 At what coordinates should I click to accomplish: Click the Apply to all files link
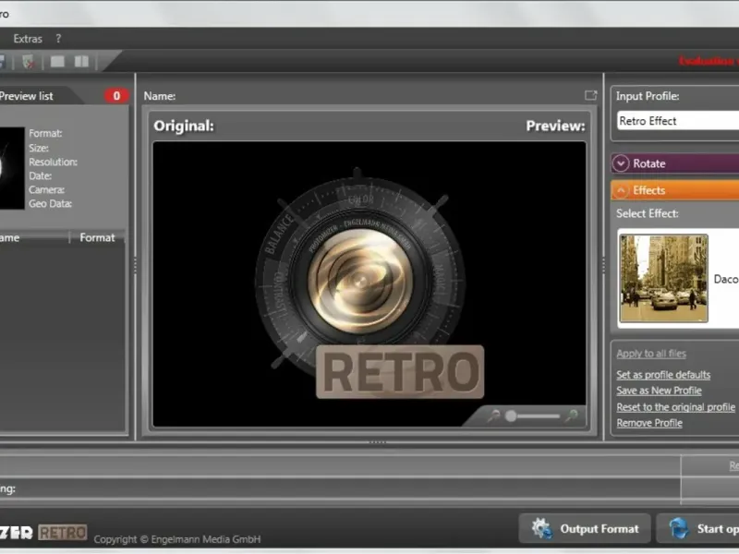[x=651, y=354]
